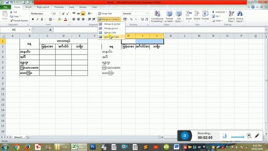Toggle align text right
Image resolution: width=268 pixels, height=151 pixels.
pos(83,19)
